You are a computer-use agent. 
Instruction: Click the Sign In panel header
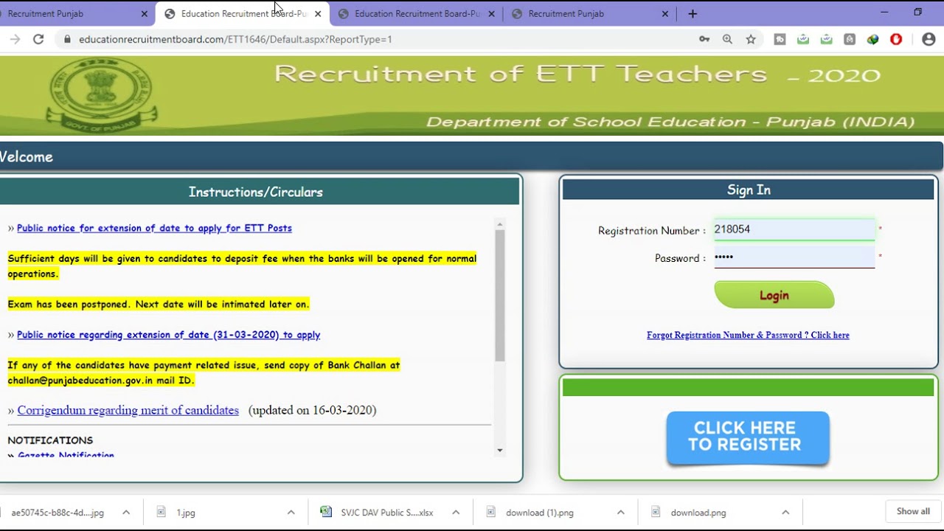tap(748, 190)
